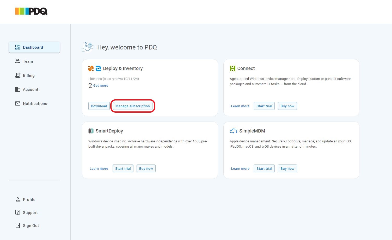
Task: Click the Deploy & Inventory card title
Action: [123, 68]
